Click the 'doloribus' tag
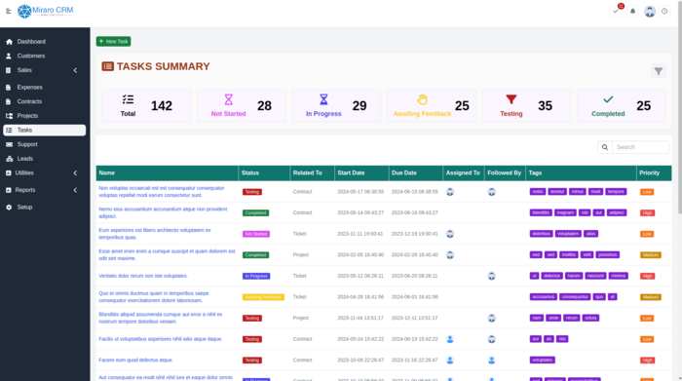Viewport: 682px width, 381px height. pyautogui.click(x=541, y=234)
